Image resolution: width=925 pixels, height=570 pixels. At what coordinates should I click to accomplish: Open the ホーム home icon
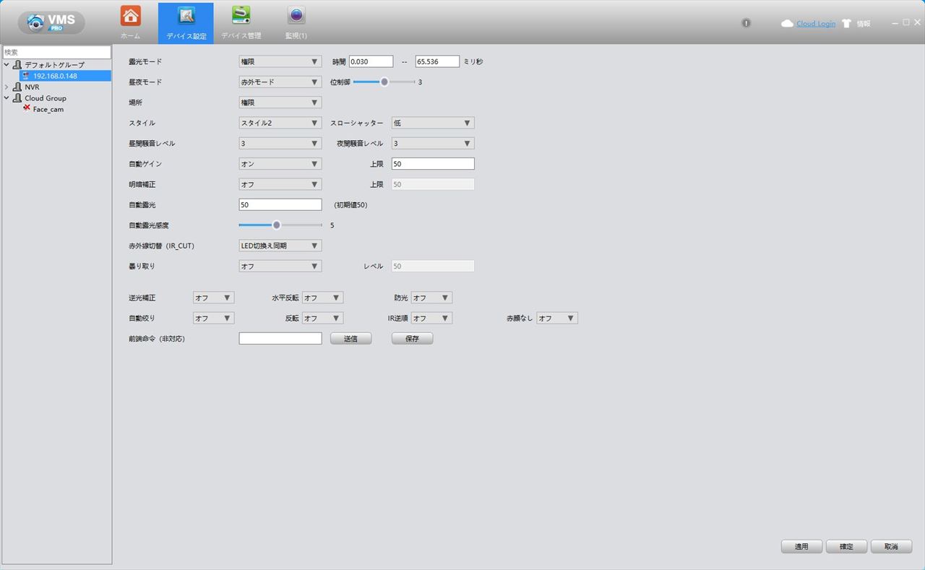click(131, 16)
